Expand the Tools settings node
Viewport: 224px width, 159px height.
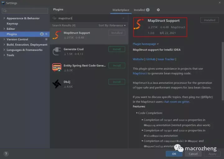point(4,55)
